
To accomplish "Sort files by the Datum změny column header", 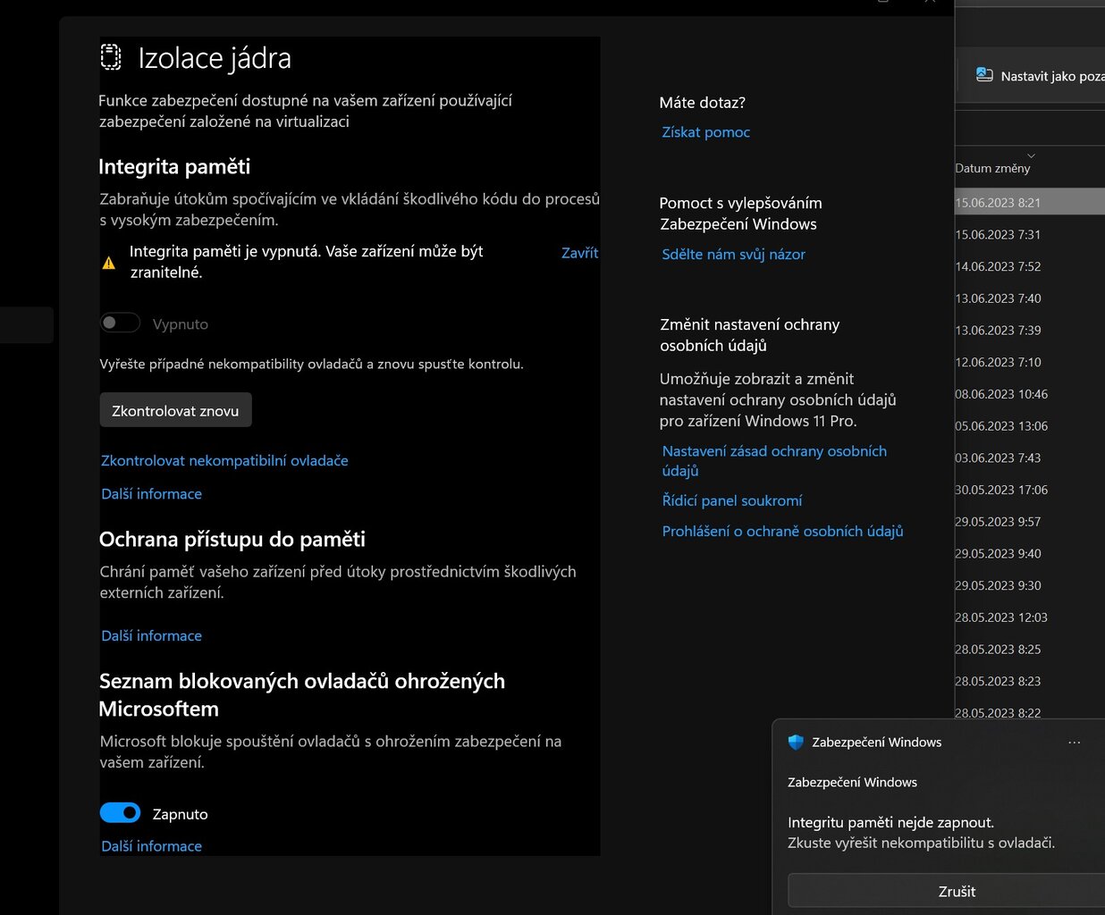I will point(992,168).
